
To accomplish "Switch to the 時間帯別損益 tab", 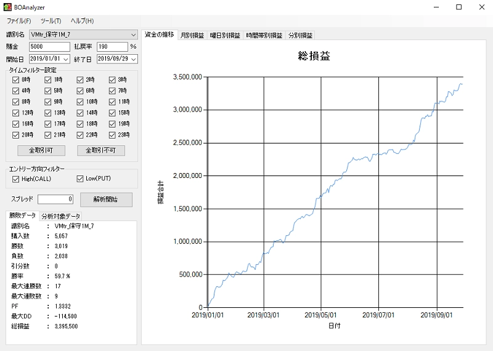I will [264, 36].
